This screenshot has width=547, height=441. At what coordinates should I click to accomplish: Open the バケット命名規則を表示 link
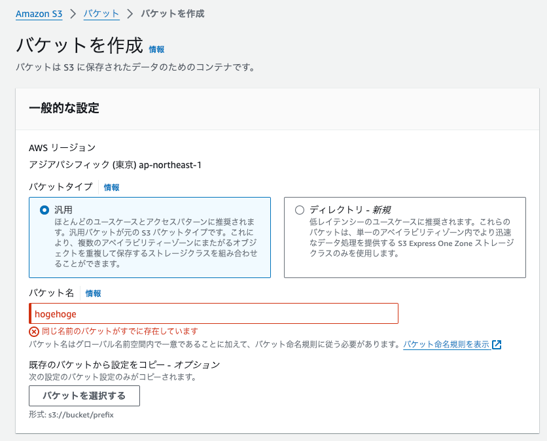(x=446, y=345)
